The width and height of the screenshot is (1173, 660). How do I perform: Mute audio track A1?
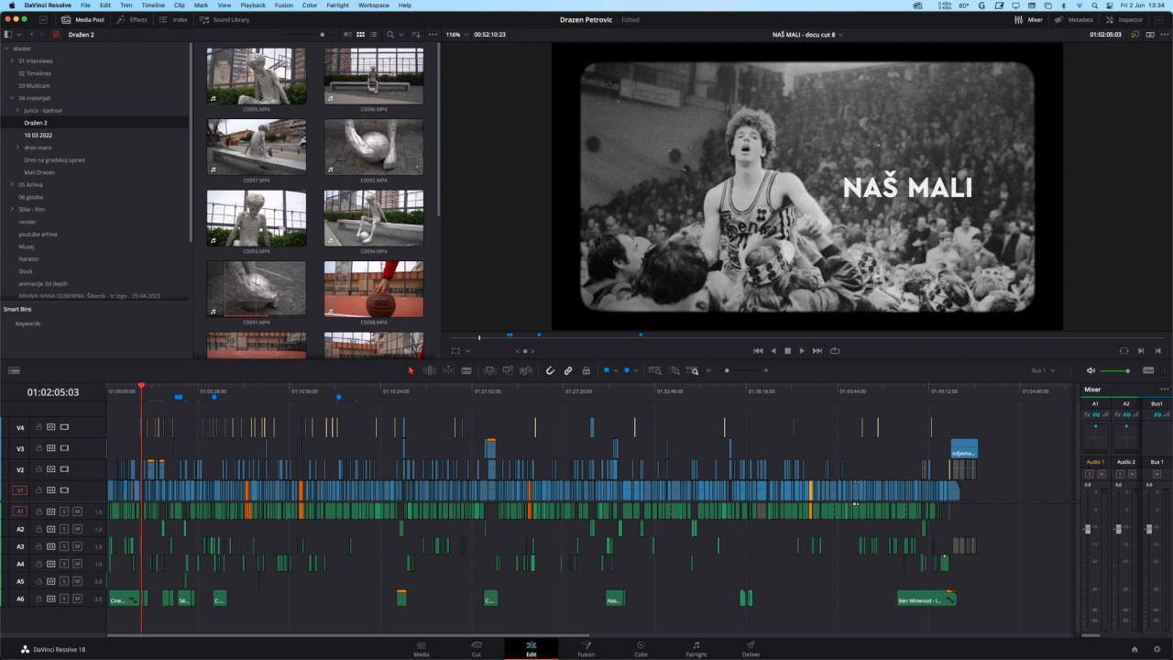(77, 511)
